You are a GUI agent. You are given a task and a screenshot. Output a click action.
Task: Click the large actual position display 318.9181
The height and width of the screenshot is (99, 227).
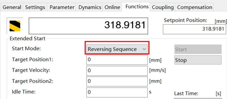(88, 26)
